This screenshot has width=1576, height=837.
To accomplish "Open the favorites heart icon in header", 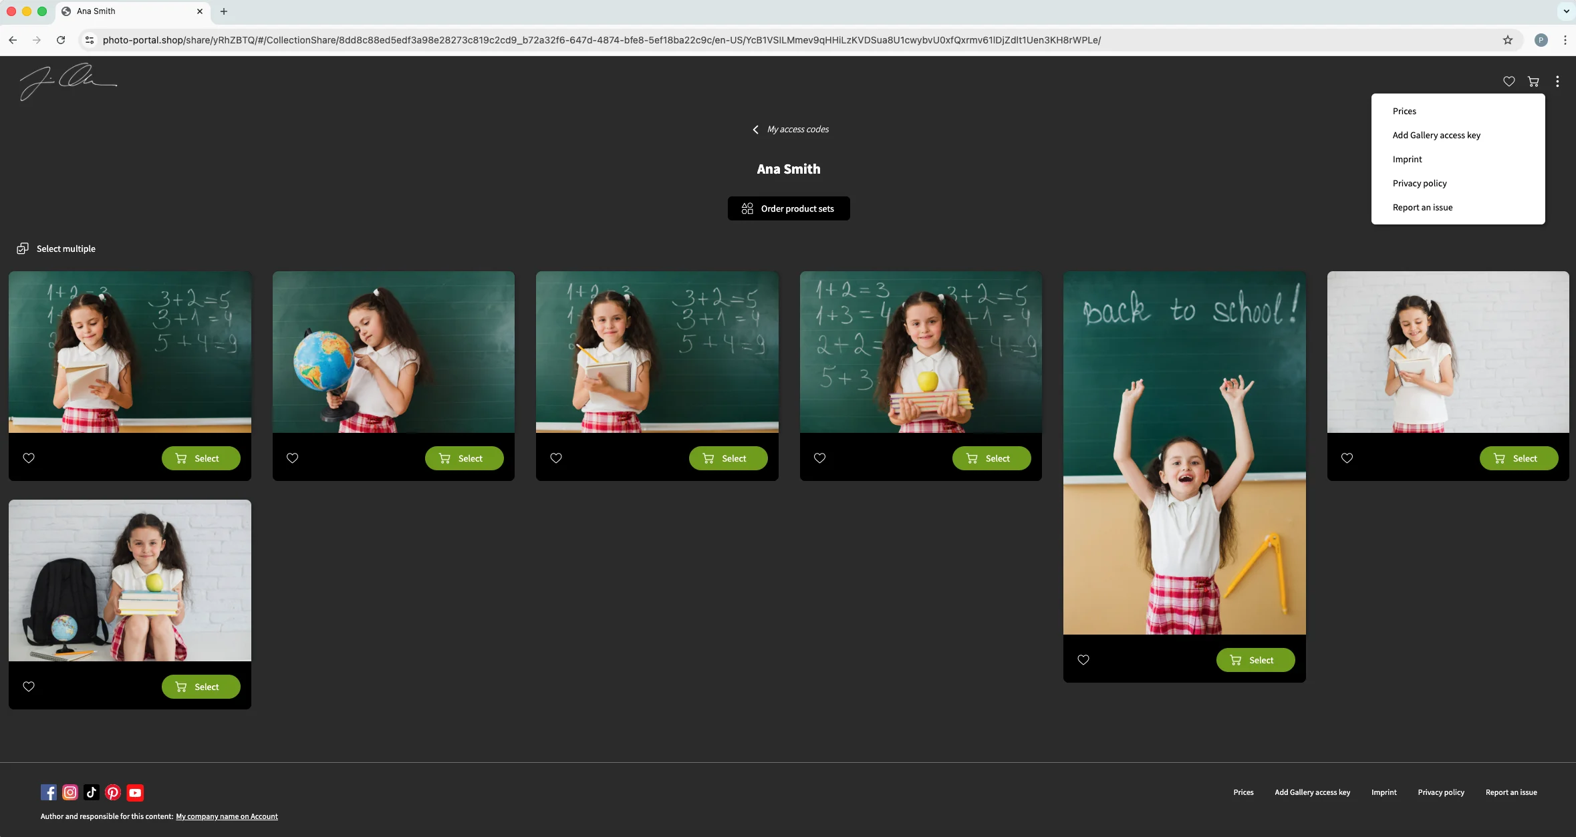I will [x=1508, y=81].
